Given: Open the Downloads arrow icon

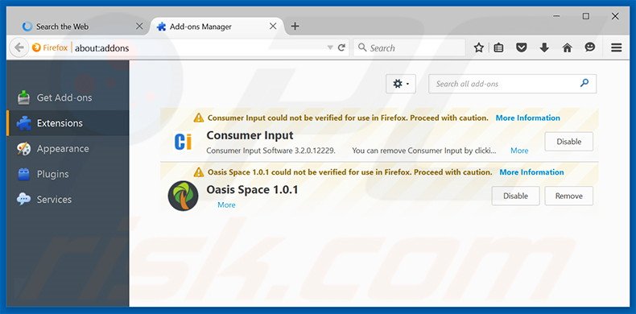Looking at the screenshot, I should pyautogui.click(x=544, y=48).
